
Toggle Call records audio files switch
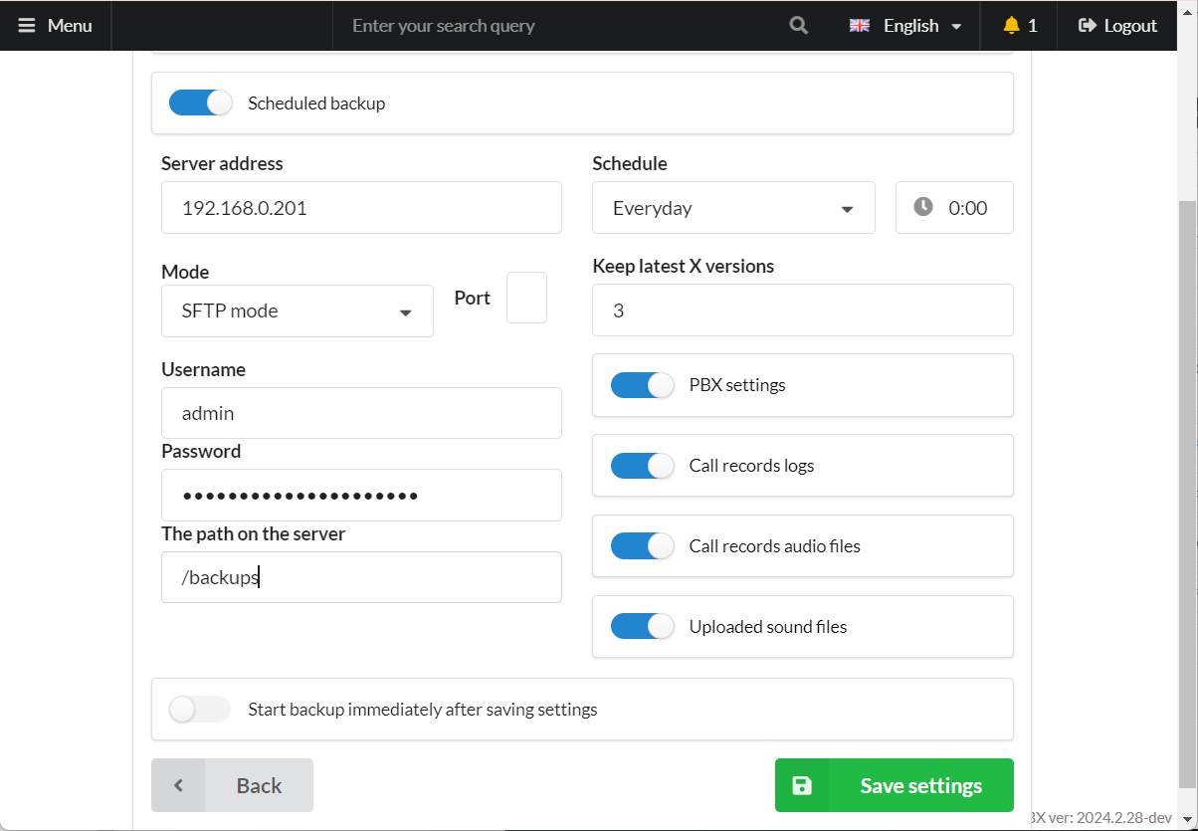pyautogui.click(x=642, y=546)
